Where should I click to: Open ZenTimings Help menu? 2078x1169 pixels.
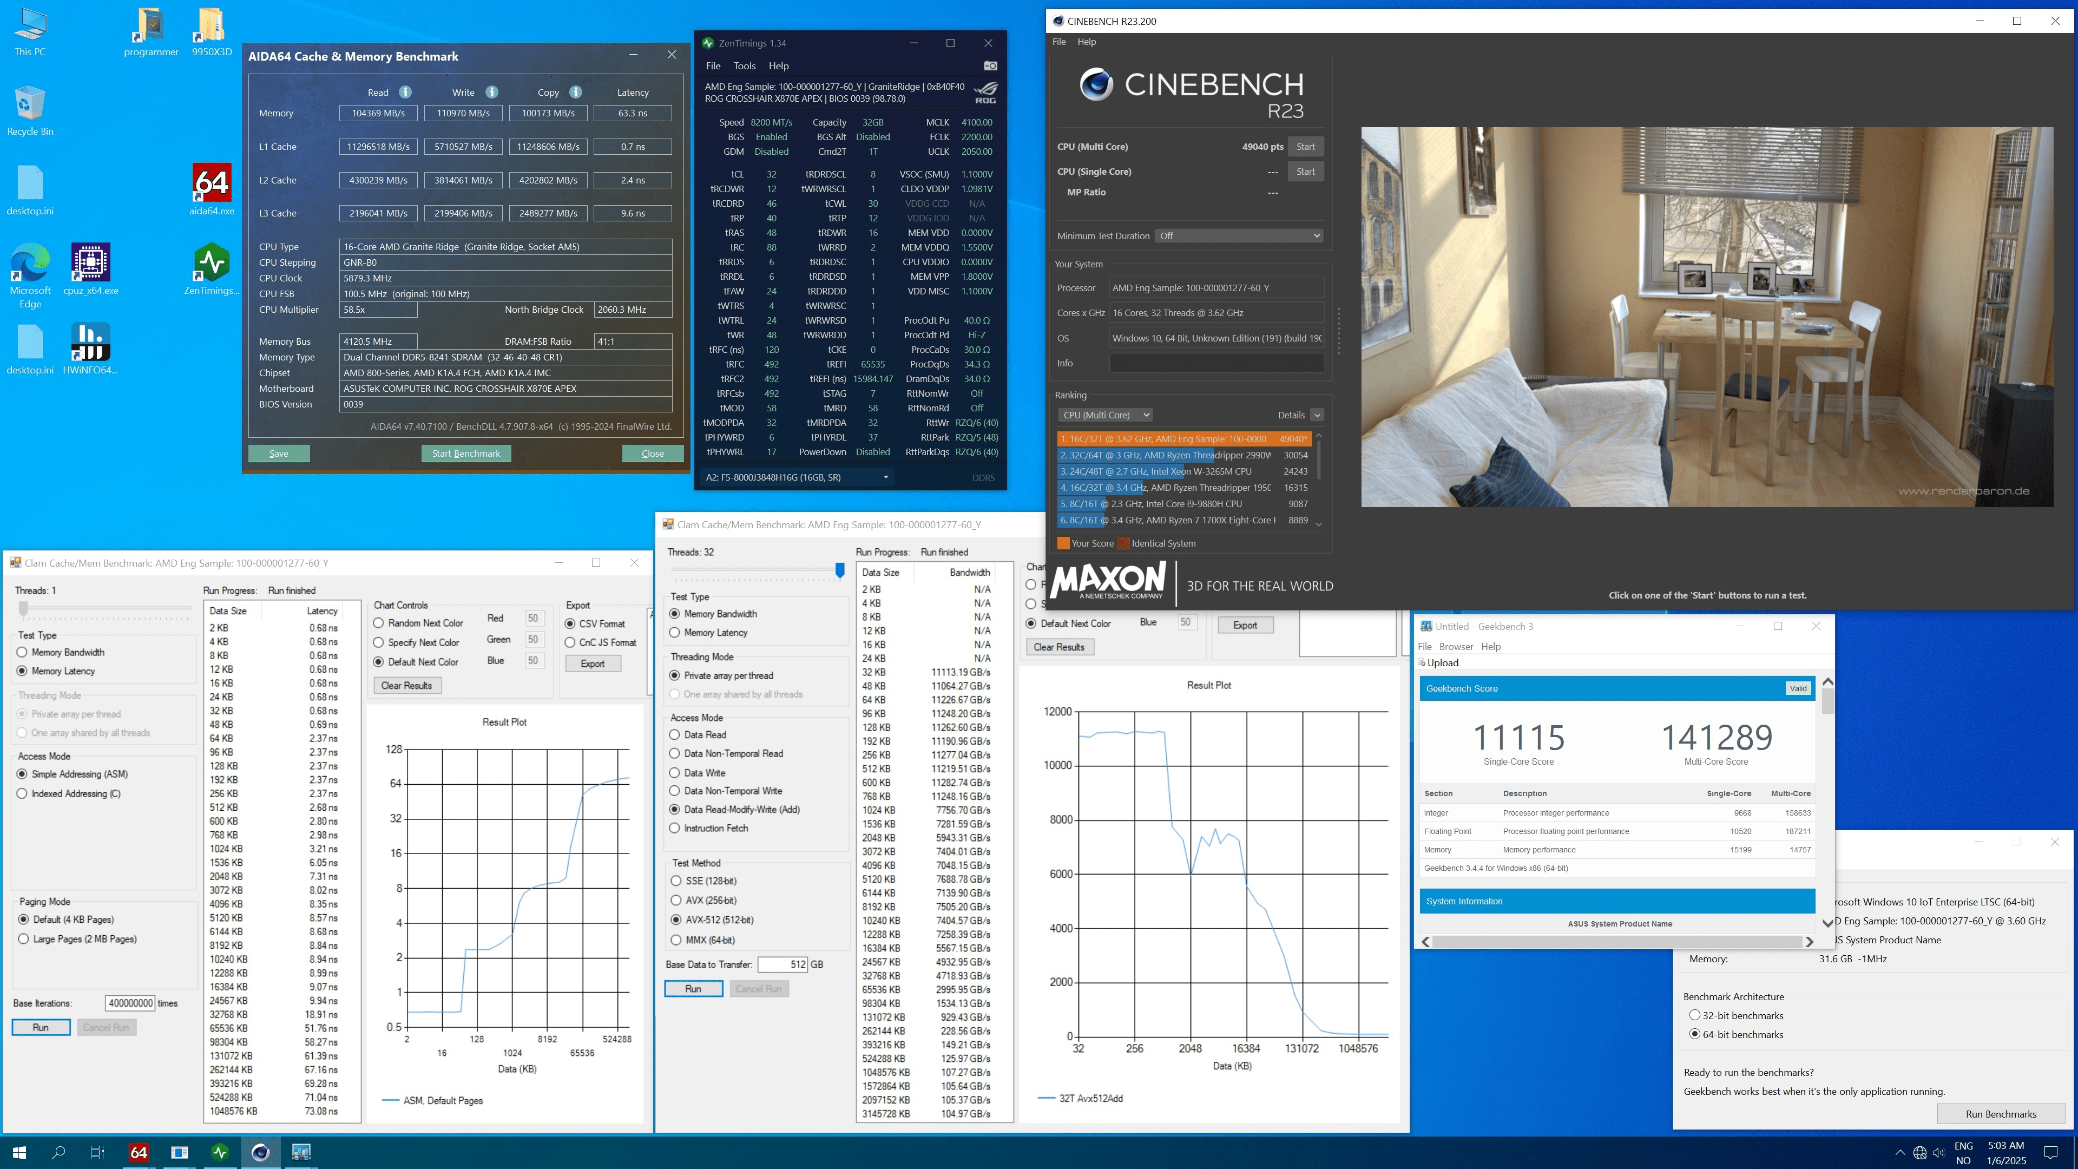pyautogui.click(x=779, y=65)
